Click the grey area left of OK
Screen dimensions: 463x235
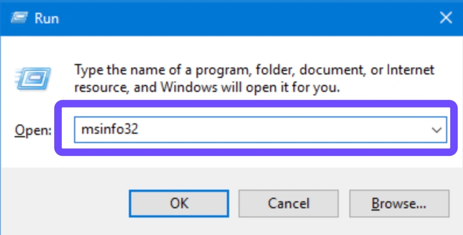(x=64, y=204)
